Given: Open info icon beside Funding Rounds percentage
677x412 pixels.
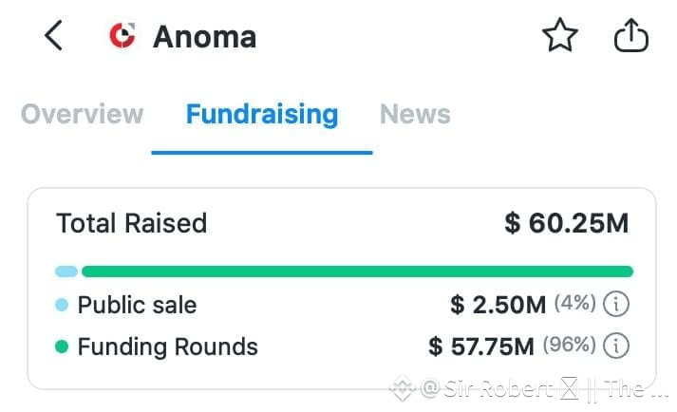Looking at the screenshot, I should click(616, 346).
